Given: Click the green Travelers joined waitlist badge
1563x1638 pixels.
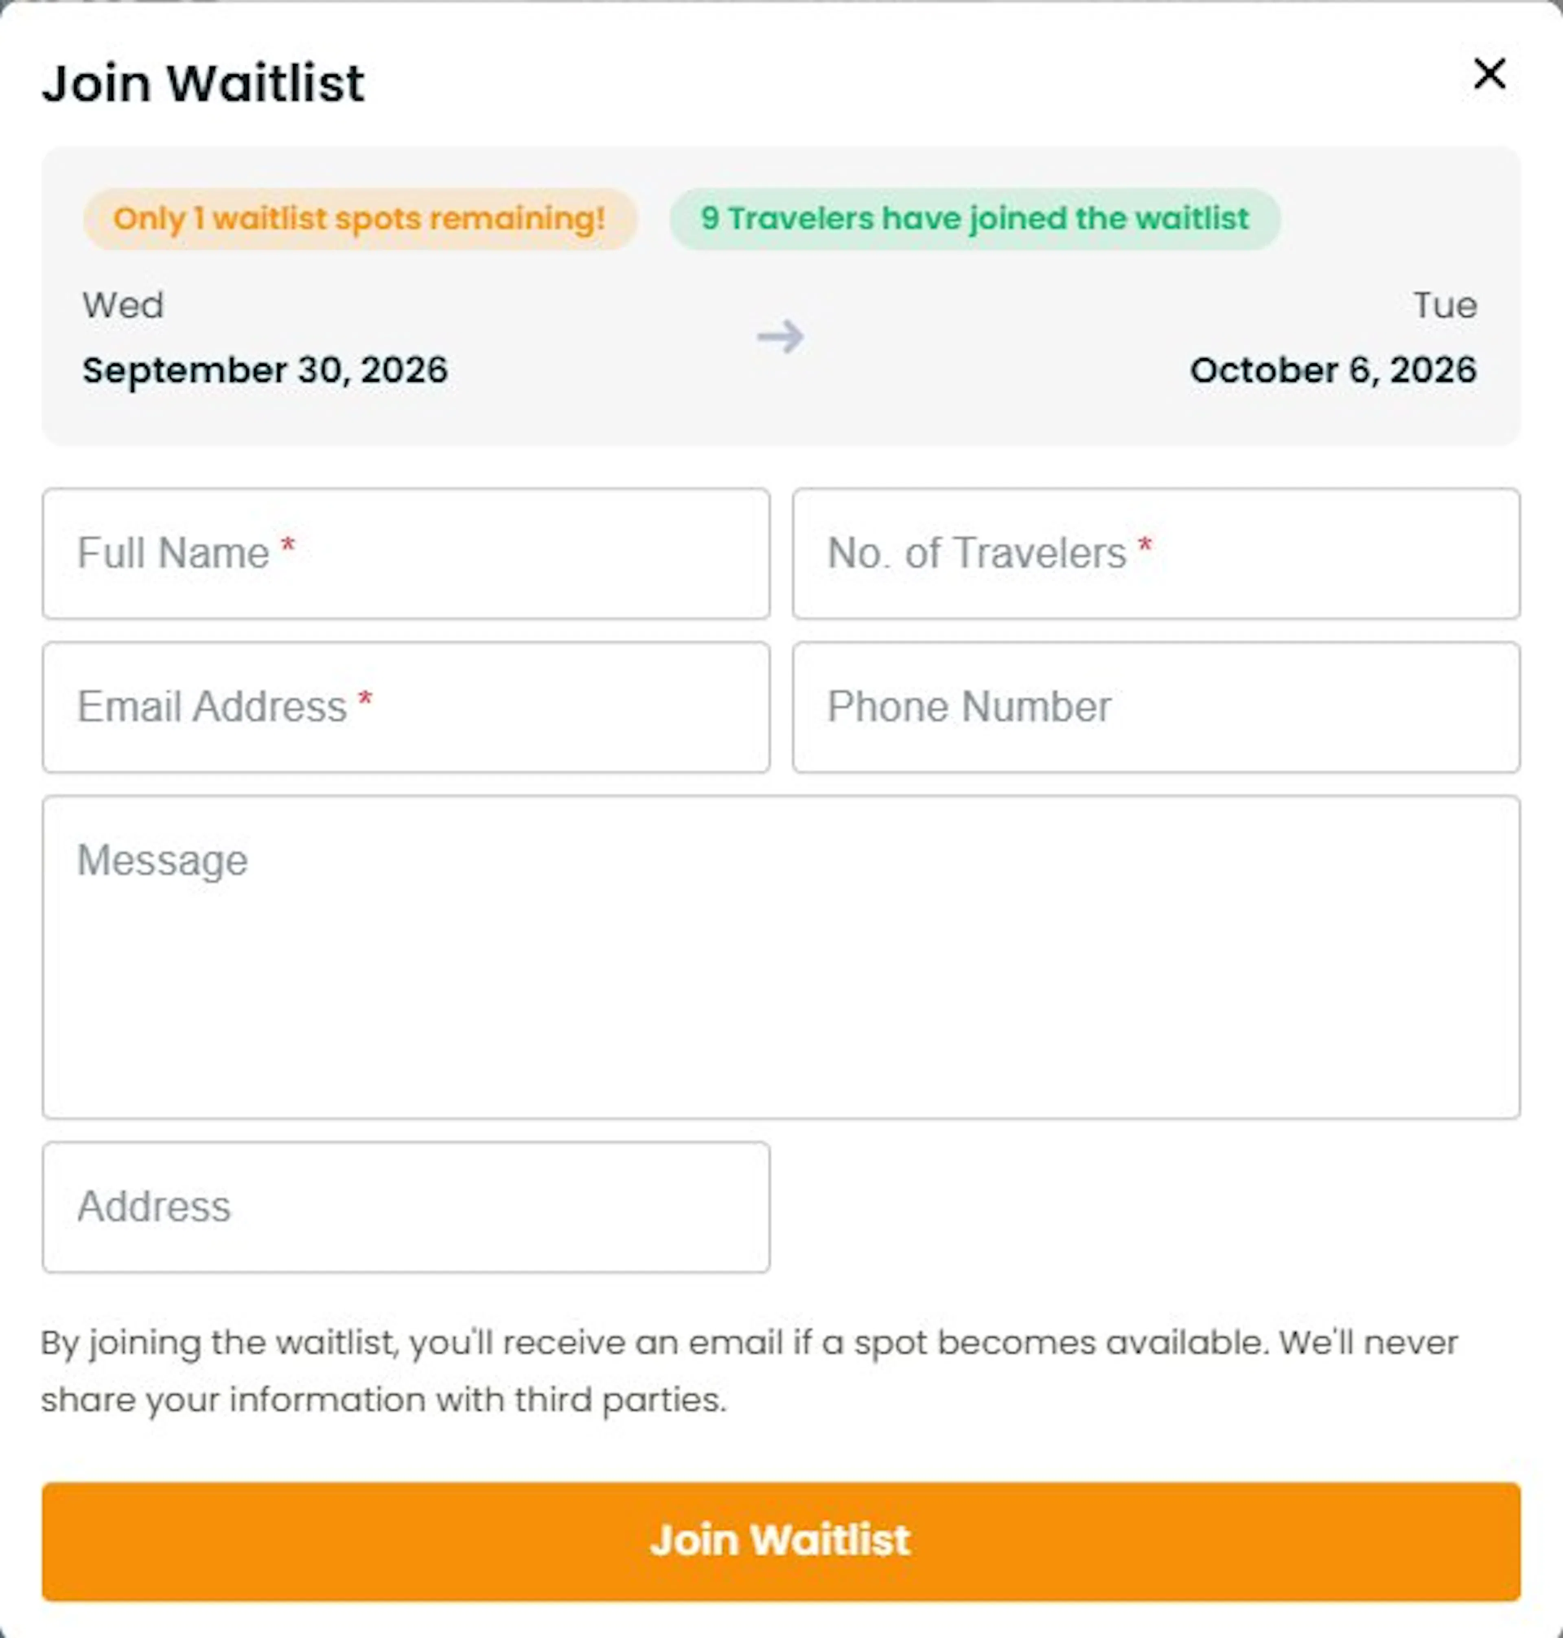Looking at the screenshot, I should coord(975,218).
